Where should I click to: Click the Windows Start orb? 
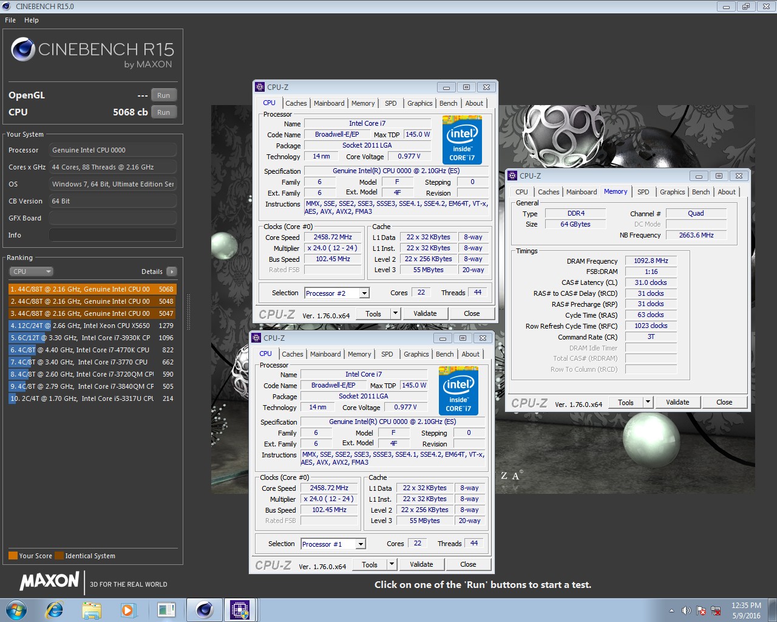[16, 610]
